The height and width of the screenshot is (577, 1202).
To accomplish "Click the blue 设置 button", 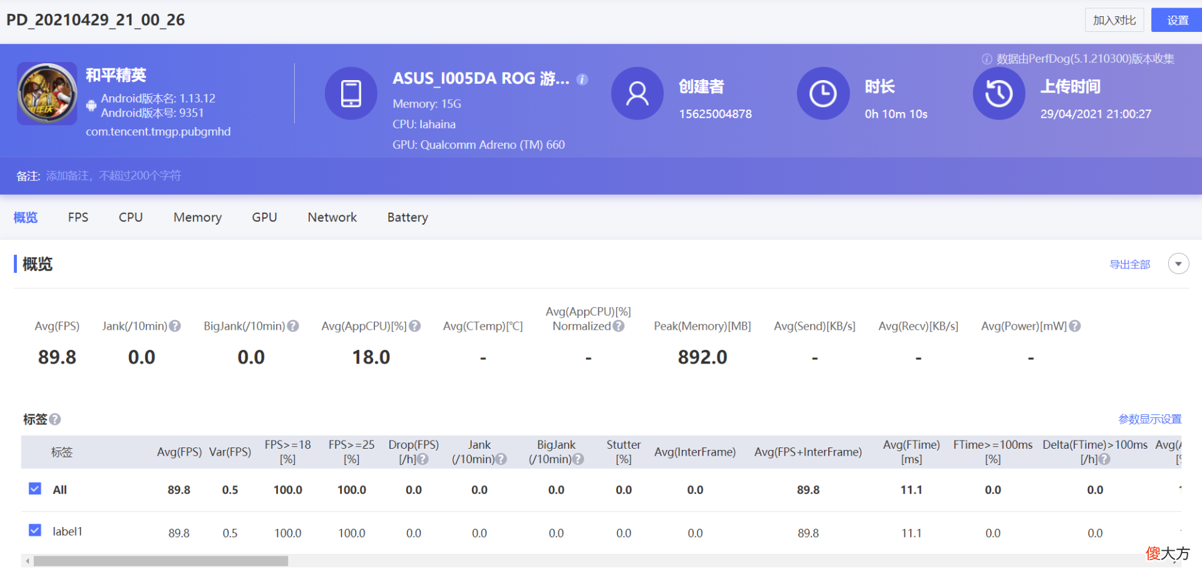I will (1177, 20).
